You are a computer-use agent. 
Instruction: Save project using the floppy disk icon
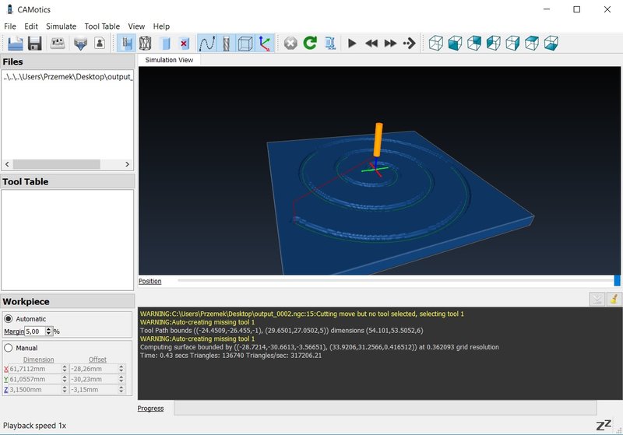click(x=35, y=43)
